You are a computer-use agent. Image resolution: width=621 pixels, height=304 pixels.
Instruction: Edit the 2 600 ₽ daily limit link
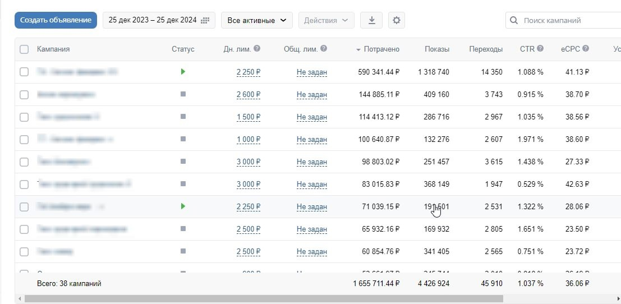coord(249,95)
